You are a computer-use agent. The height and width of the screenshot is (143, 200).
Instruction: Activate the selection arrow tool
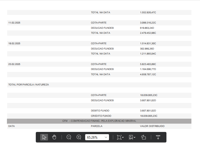click(x=44, y=137)
